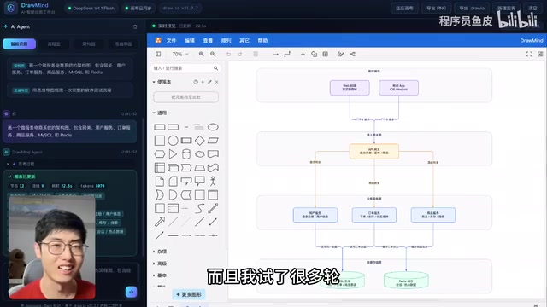Open the 排列 menu
The image size is (547, 307).
[226, 41]
